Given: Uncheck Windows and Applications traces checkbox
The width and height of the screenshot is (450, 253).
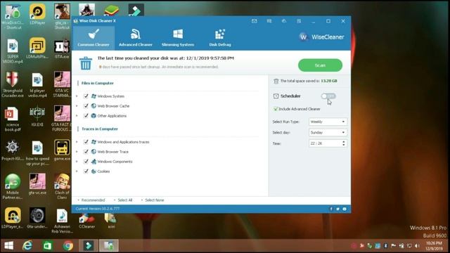Looking at the screenshot, I should (86, 142).
